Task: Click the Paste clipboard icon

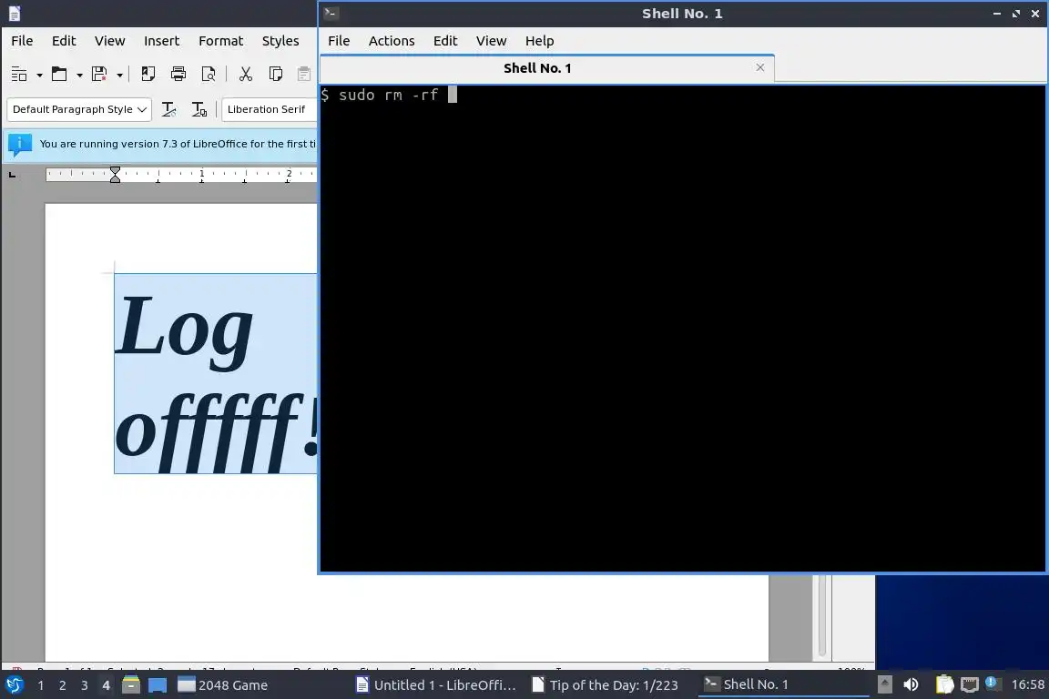Action: coord(304,74)
